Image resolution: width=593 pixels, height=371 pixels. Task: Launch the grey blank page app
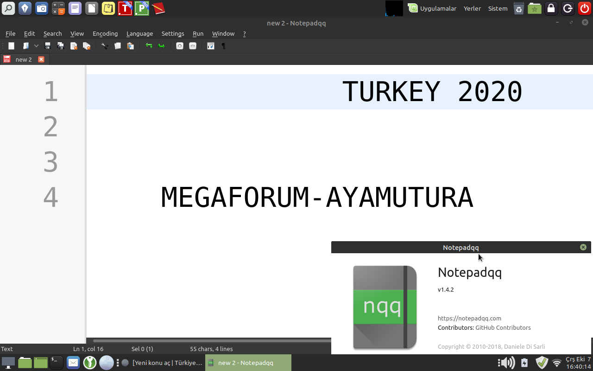pyautogui.click(x=92, y=8)
